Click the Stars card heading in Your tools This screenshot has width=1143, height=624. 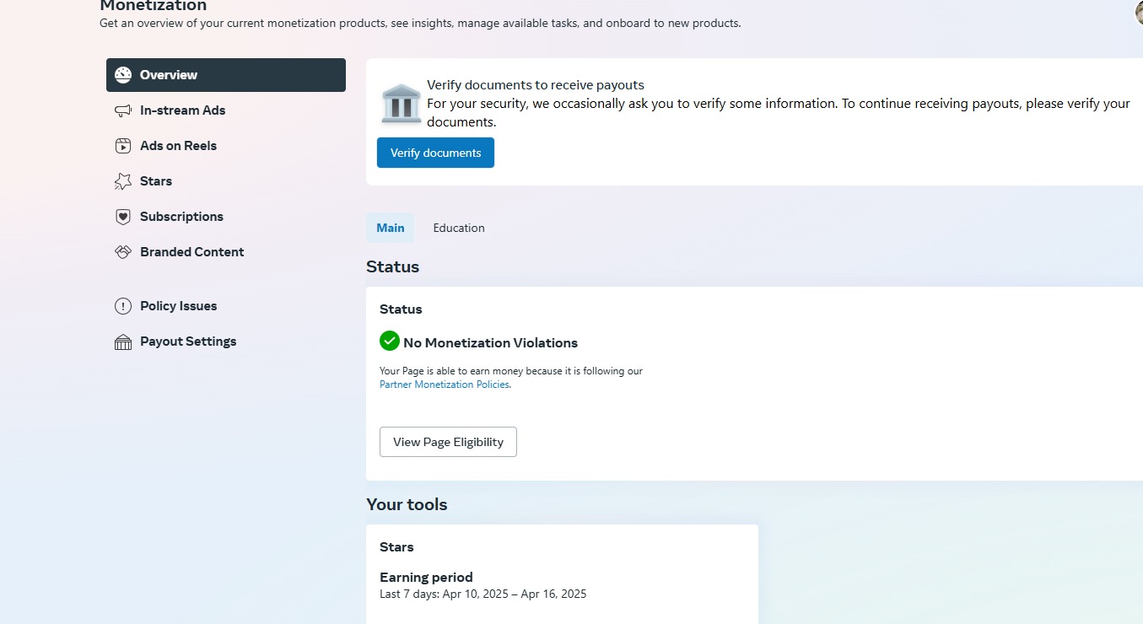pyautogui.click(x=396, y=547)
